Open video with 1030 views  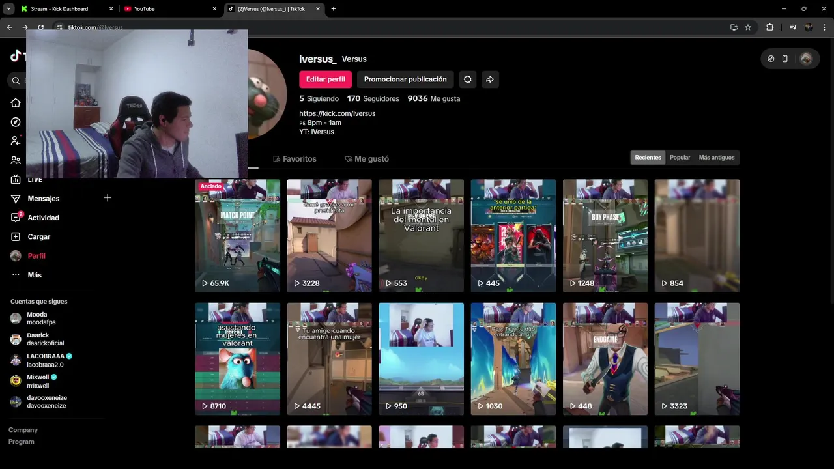click(513, 359)
